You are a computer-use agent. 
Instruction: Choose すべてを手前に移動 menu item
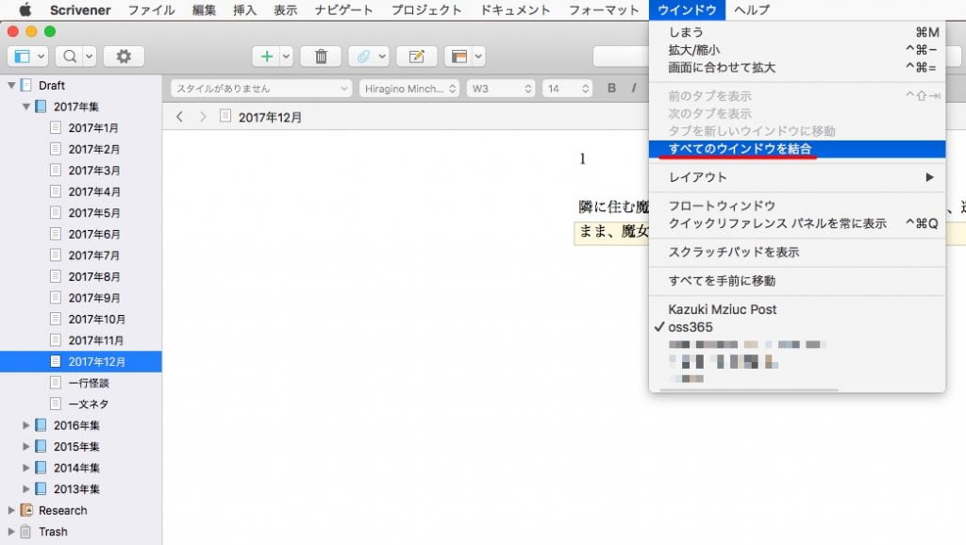coord(797,281)
